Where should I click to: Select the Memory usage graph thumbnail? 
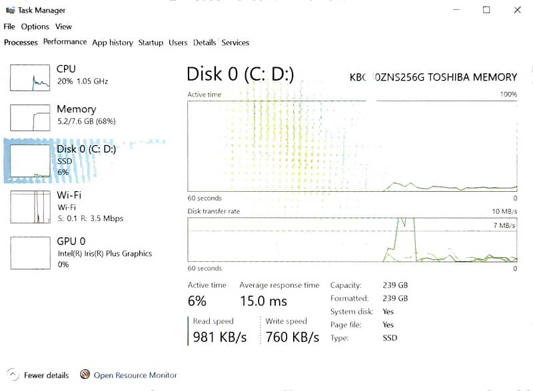(x=30, y=117)
